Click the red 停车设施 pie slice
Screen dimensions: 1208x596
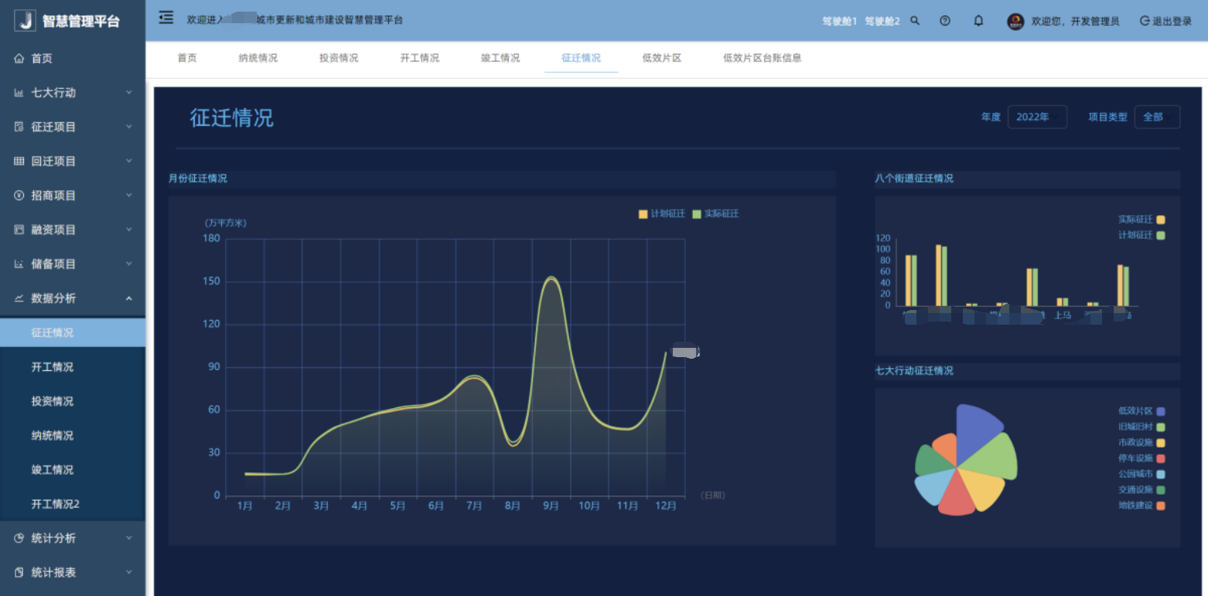[956, 495]
